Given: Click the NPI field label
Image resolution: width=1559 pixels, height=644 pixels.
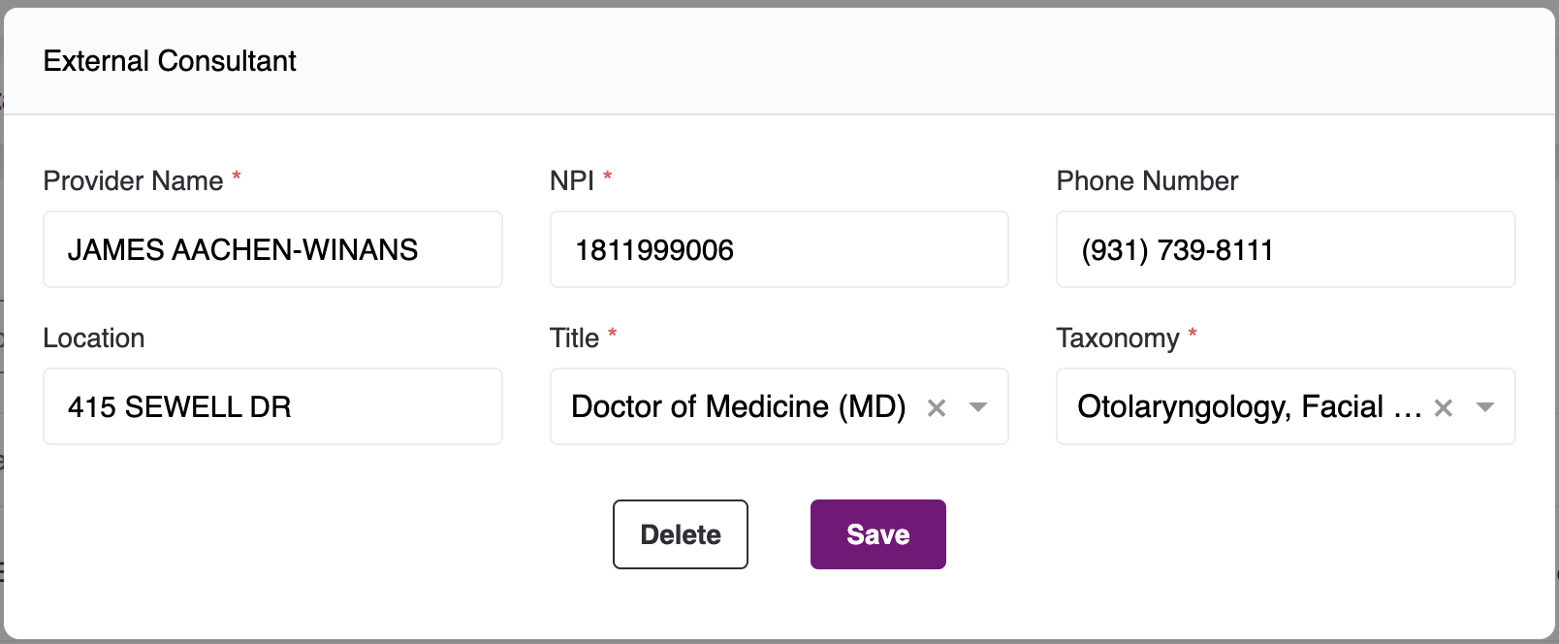Looking at the screenshot, I should [x=571, y=181].
